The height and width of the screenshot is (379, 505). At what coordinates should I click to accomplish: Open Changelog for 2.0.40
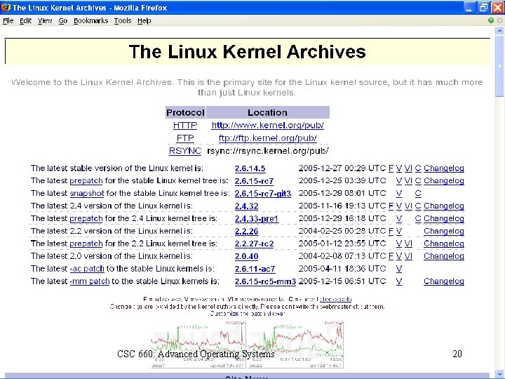444,256
